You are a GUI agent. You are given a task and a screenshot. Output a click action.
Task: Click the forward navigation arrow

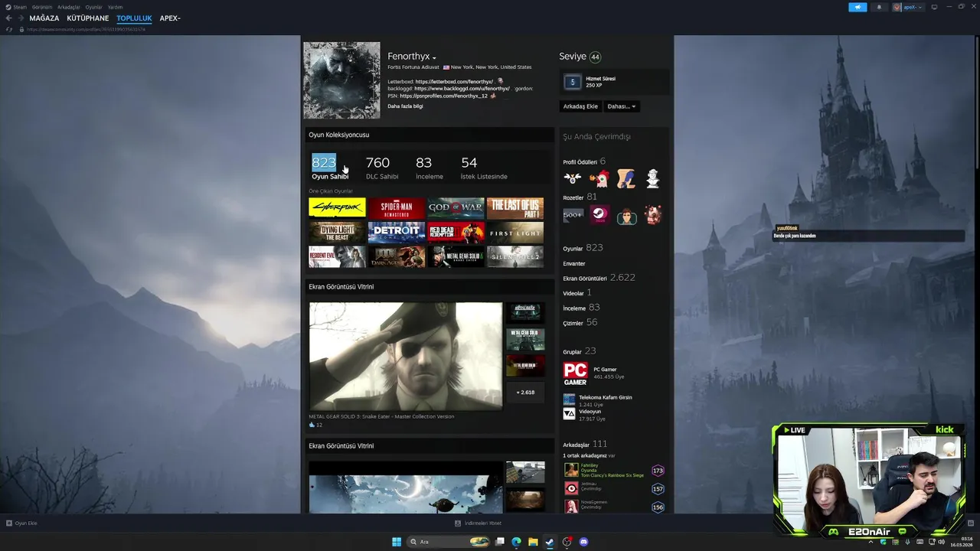click(x=21, y=18)
